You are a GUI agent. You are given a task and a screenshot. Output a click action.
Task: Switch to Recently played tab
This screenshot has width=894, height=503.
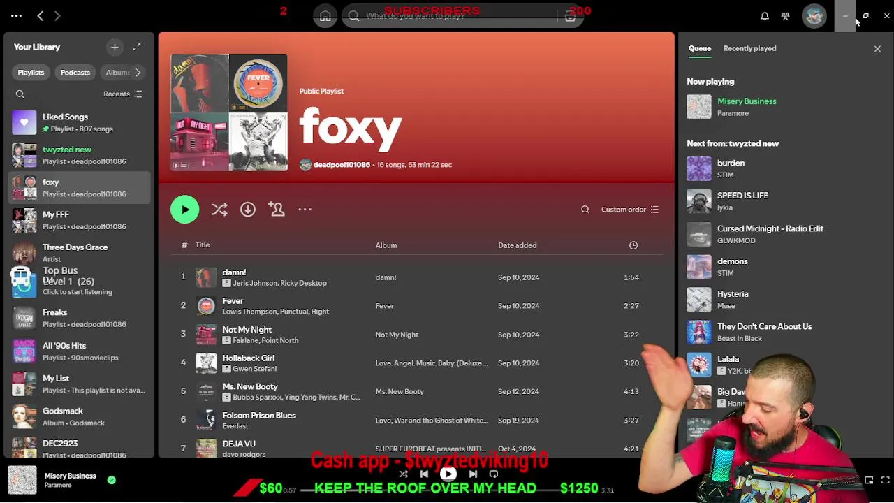pos(749,48)
